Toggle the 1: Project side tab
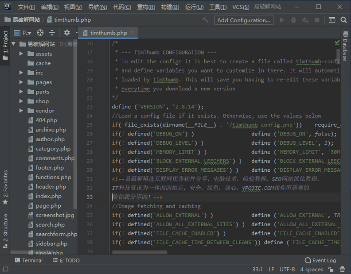This screenshot has height=274, width=351. [x=5, y=46]
